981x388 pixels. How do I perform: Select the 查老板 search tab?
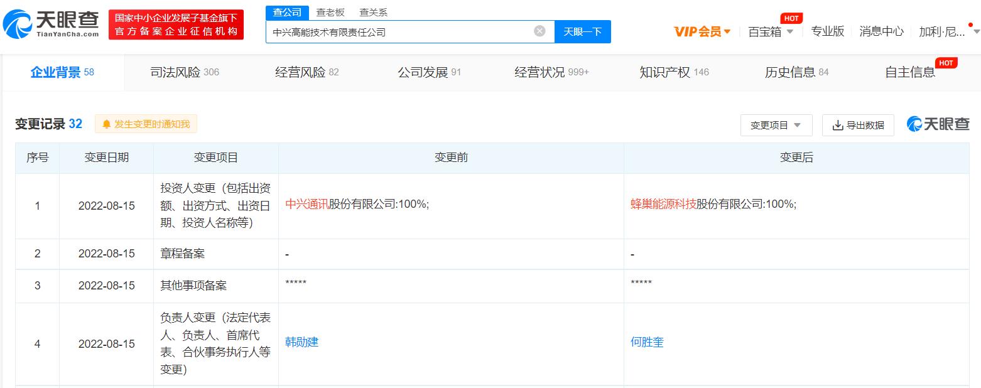pyautogui.click(x=330, y=12)
